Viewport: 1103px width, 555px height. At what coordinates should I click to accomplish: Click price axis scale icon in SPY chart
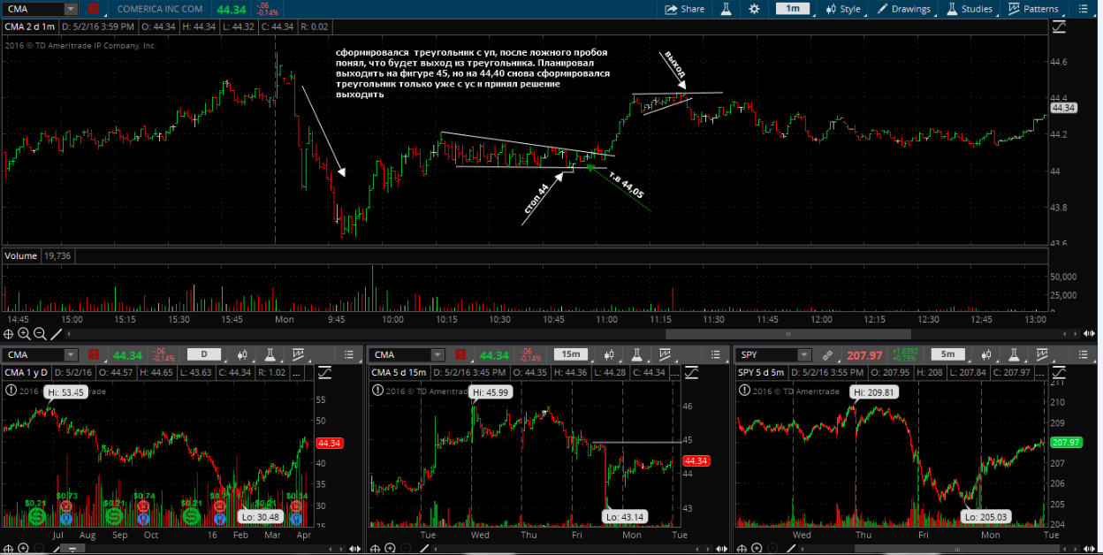[1058, 373]
